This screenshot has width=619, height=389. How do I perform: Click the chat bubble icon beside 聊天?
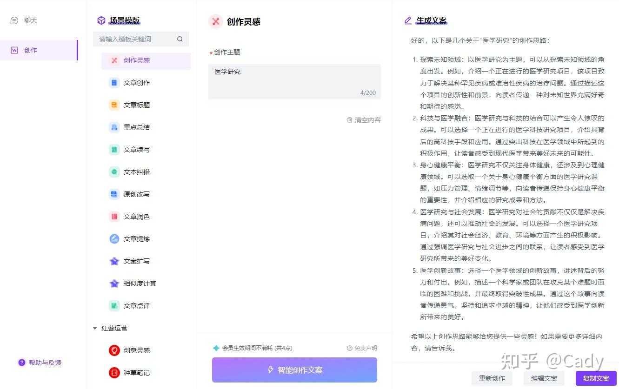pos(14,20)
